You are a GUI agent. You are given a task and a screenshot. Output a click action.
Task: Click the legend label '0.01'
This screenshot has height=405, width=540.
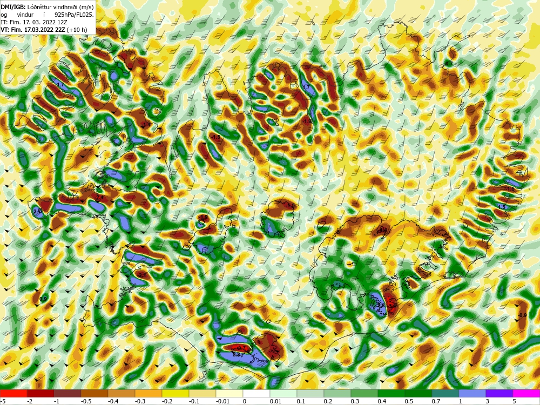click(275, 401)
